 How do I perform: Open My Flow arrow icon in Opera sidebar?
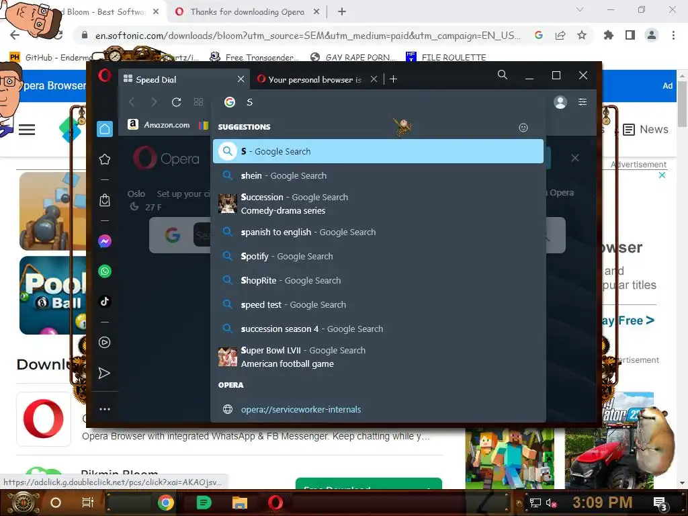104,373
